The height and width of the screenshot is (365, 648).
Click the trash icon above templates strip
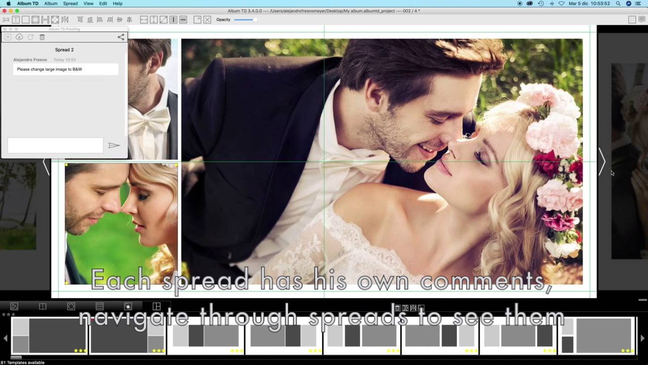click(x=397, y=308)
